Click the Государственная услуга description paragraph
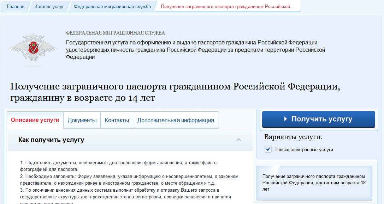 [195, 50]
